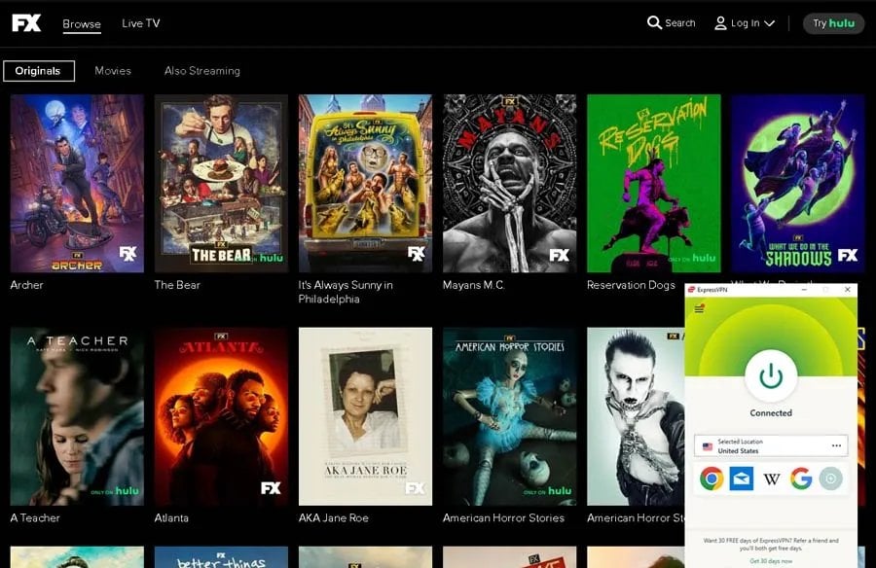The width and height of the screenshot is (876, 568).
Task: Open the Browse tab
Action: [82, 24]
